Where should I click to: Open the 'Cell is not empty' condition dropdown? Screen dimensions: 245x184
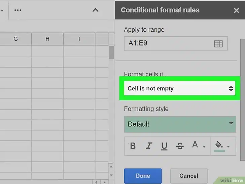(180, 89)
